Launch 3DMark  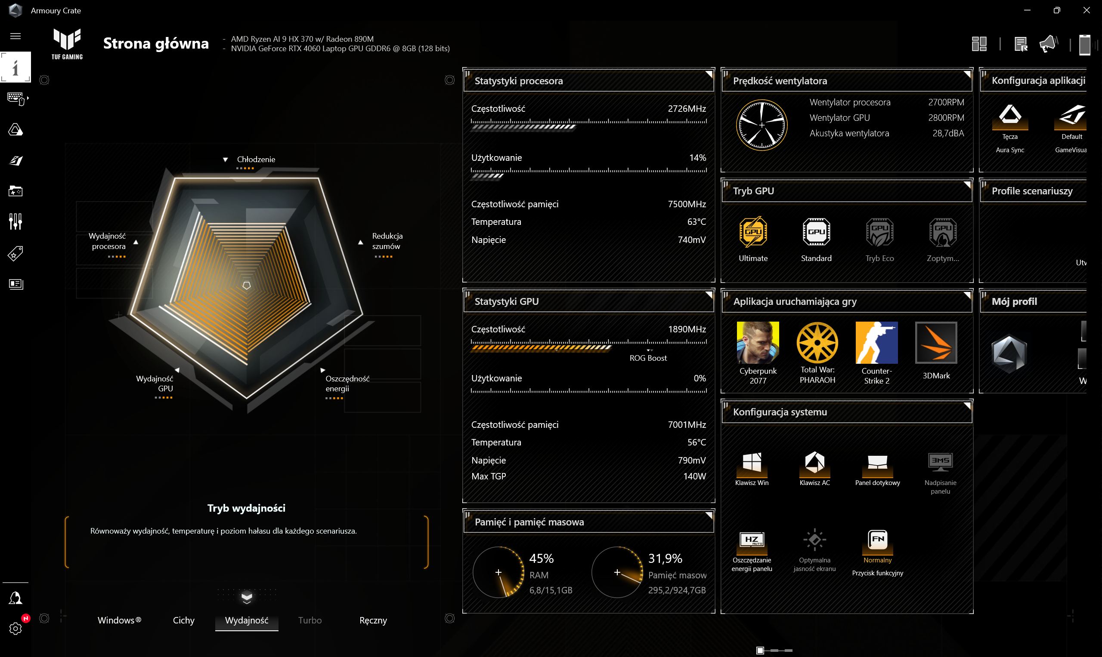point(936,350)
